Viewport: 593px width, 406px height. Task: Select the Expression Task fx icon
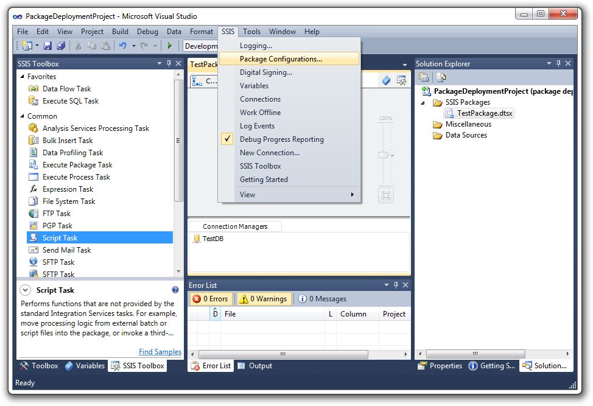tap(33, 189)
